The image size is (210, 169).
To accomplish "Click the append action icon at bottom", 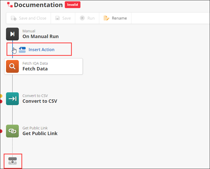I will [x=13, y=161].
